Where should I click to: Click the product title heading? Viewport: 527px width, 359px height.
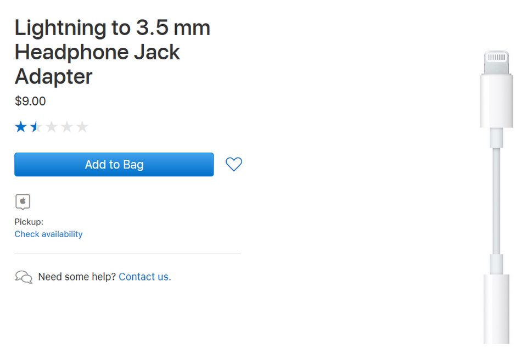113,52
